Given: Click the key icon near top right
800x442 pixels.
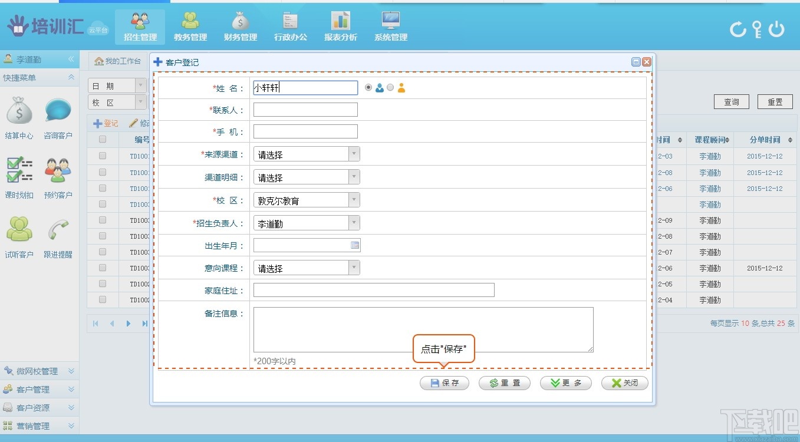Looking at the screenshot, I should coord(758,29).
